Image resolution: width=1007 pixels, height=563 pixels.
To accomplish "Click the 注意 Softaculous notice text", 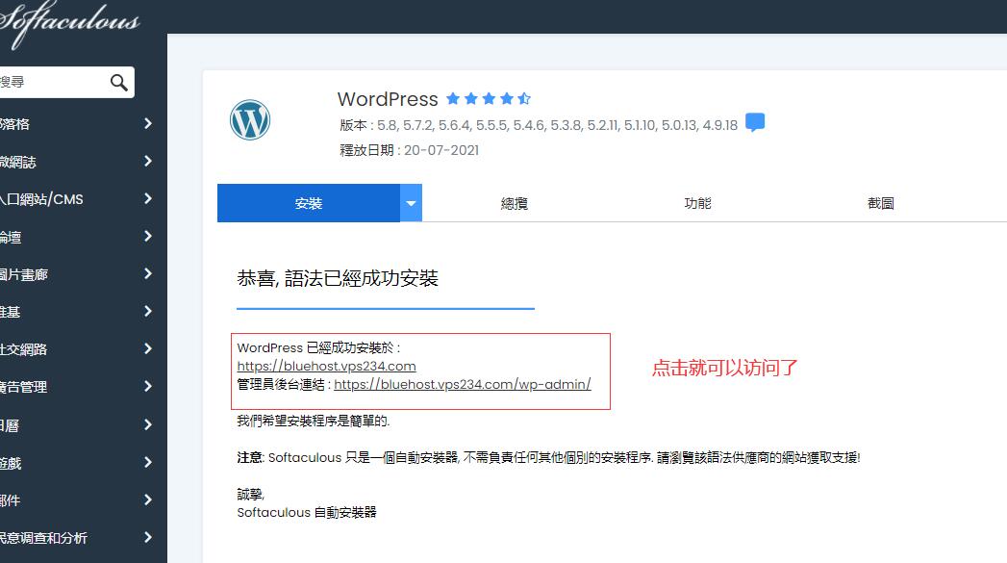I will click(548, 457).
